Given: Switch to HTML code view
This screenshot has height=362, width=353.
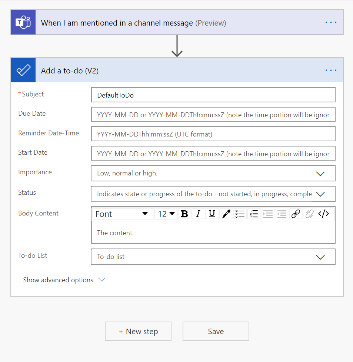Looking at the screenshot, I should coord(323,214).
